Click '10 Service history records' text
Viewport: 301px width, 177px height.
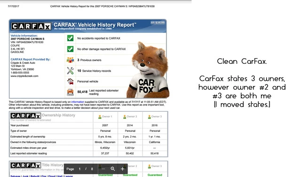[94, 71]
